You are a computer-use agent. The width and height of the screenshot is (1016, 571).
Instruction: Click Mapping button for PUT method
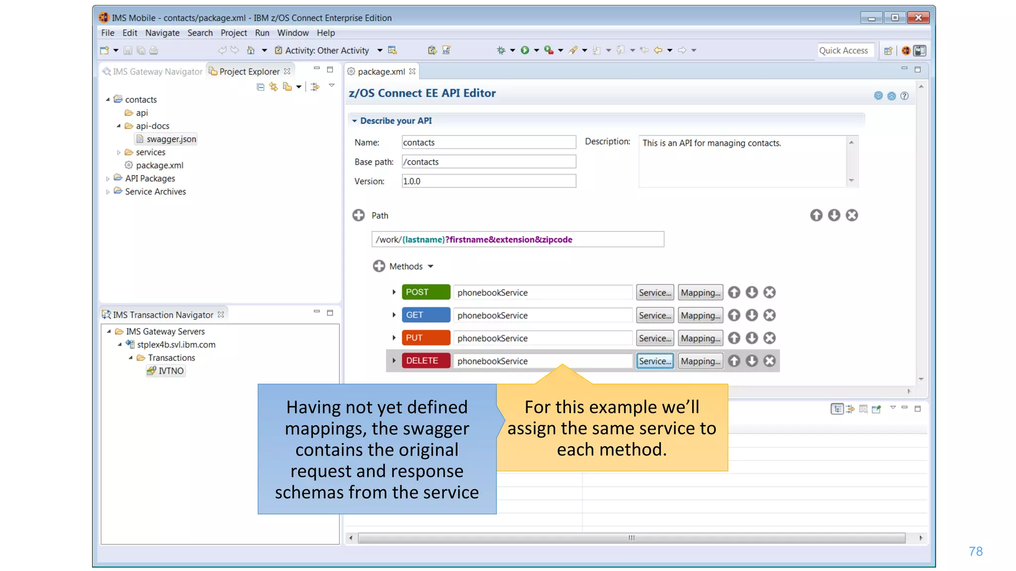(x=700, y=338)
